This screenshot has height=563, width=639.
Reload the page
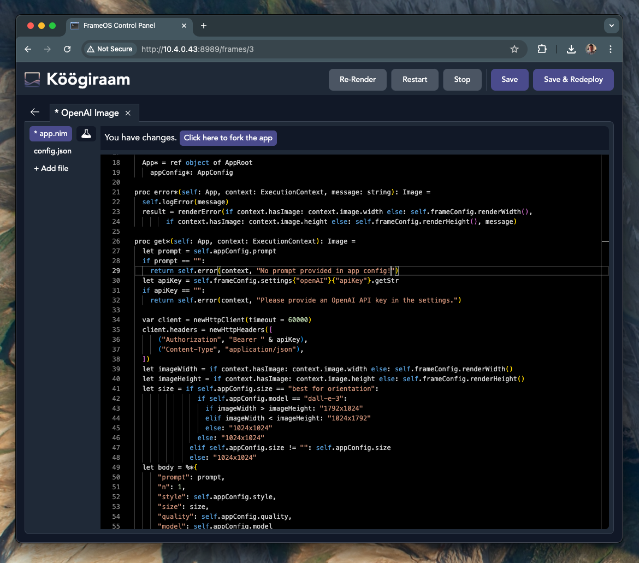(67, 49)
